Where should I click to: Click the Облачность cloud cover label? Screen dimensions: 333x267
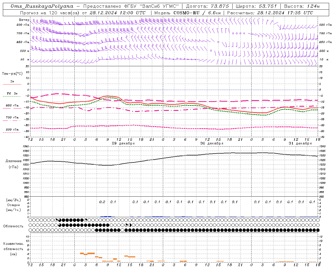click(x=13, y=226)
